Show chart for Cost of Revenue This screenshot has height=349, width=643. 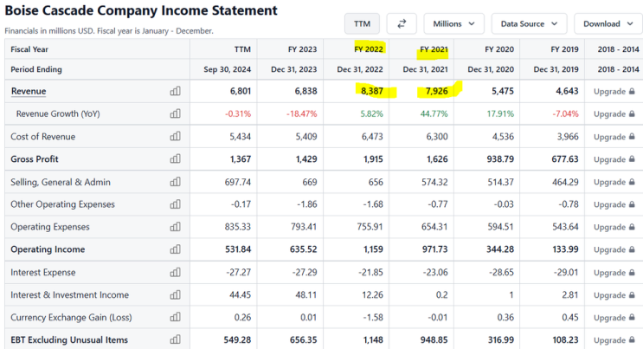pyautogui.click(x=176, y=137)
